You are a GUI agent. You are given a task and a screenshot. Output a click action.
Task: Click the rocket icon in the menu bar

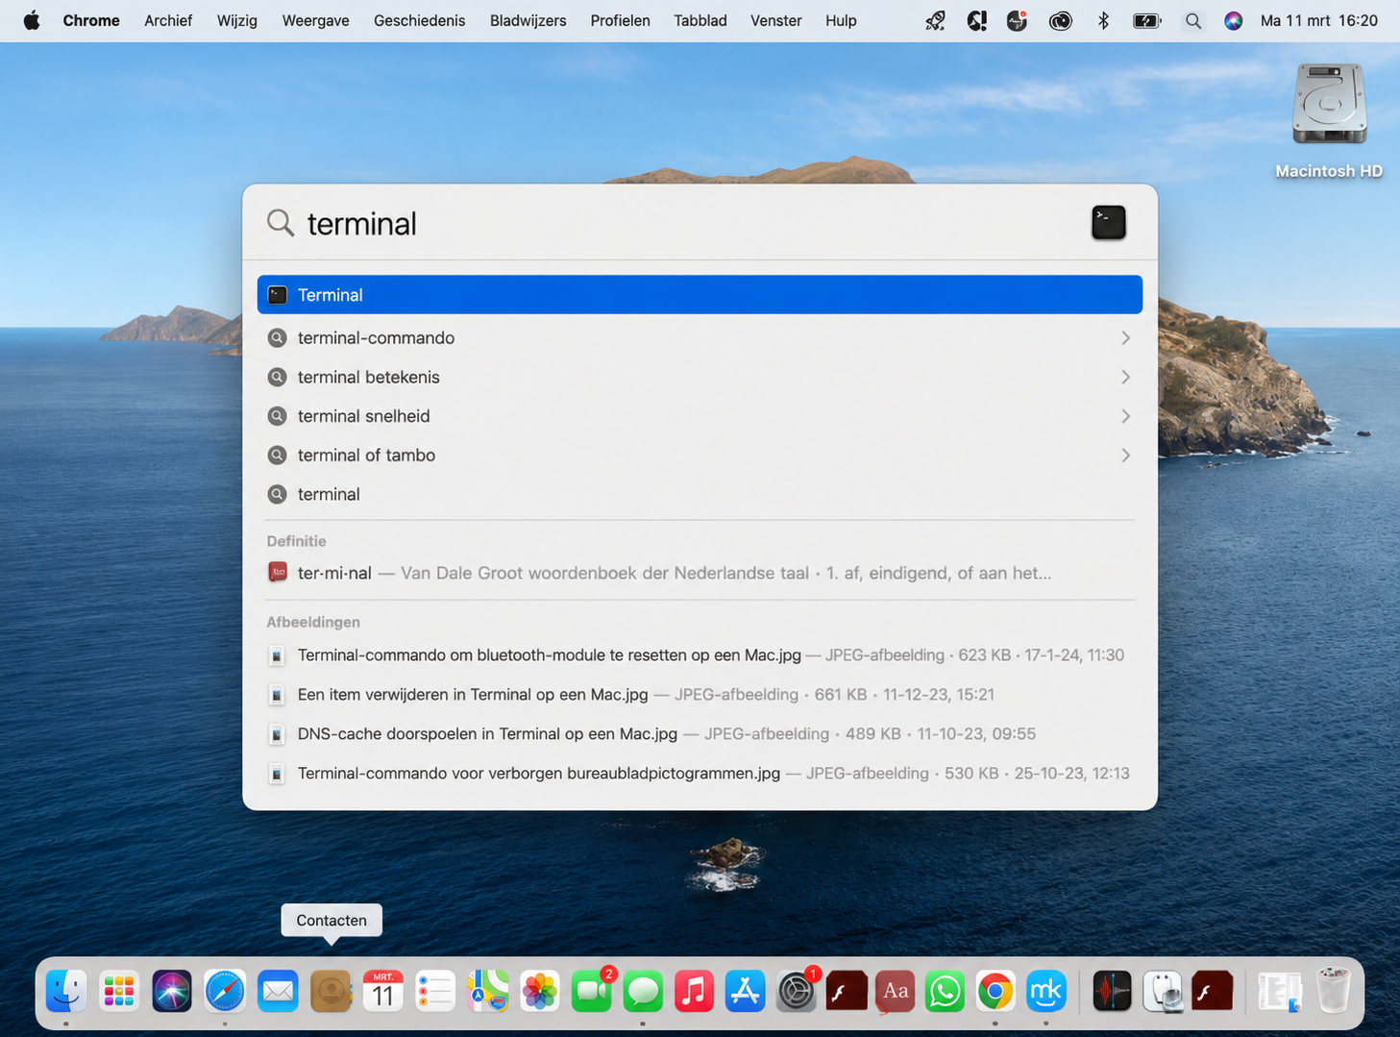point(935,20)
